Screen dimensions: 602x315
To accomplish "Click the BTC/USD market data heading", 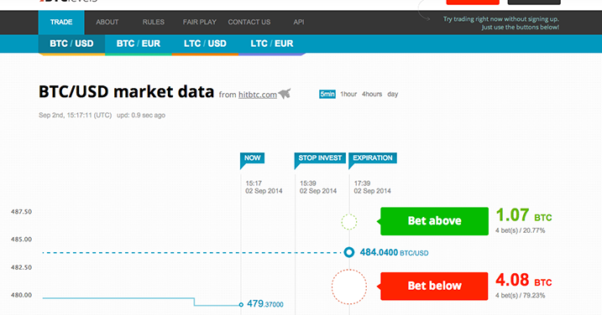I will tap(126, 92).
